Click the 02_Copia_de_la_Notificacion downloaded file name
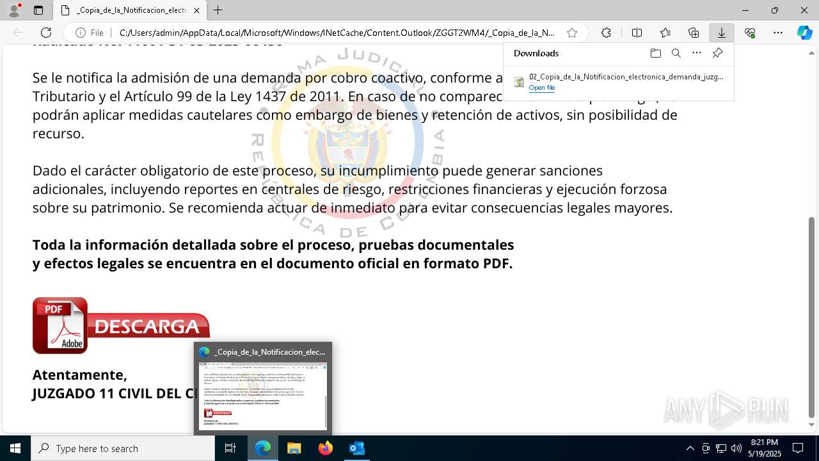The image size is (819, 461). tap(626, 76)
